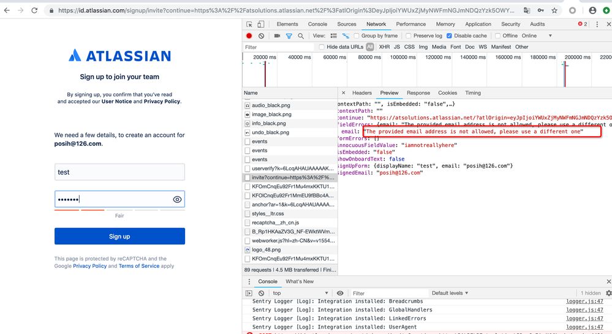Viewport: 612px width, 334px height.
Task: Stop recording the network log
Action: (x=249, y=36)
